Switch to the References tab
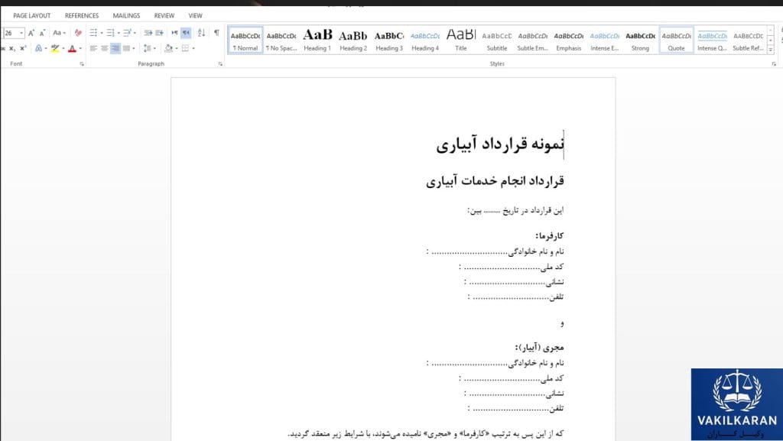 [81, 16]
